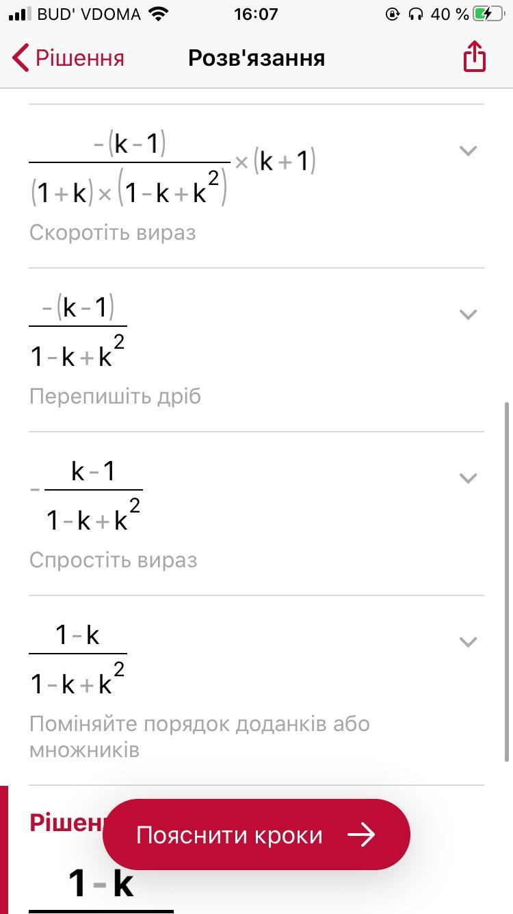
Task: Go back to Рішення screen
Action: (68, 58)
